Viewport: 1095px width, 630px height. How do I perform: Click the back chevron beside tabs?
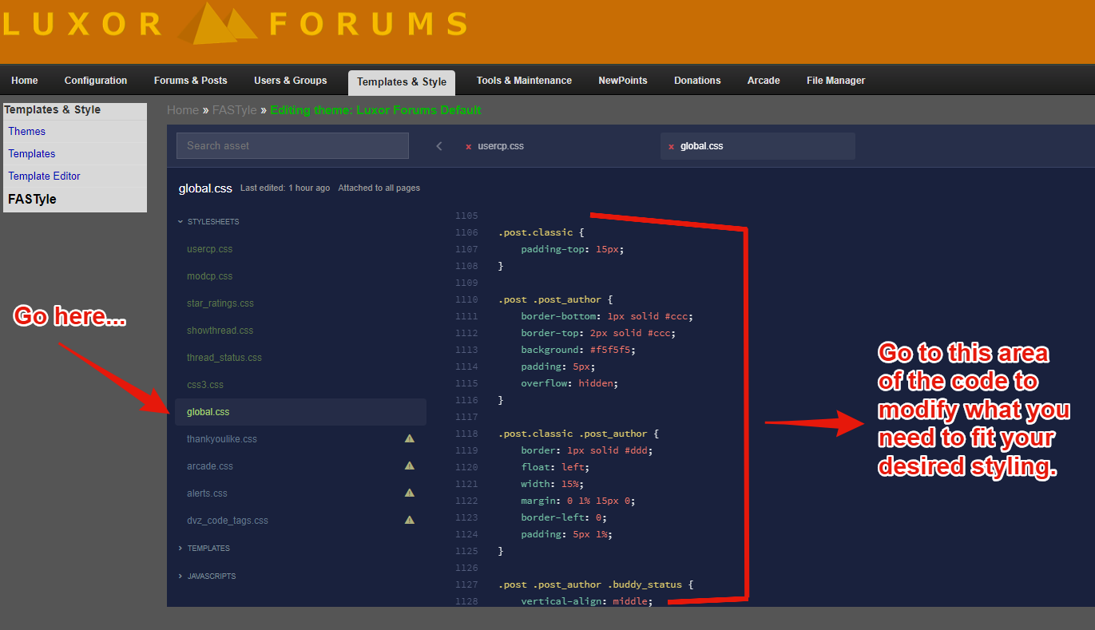[x=439, y=146]
